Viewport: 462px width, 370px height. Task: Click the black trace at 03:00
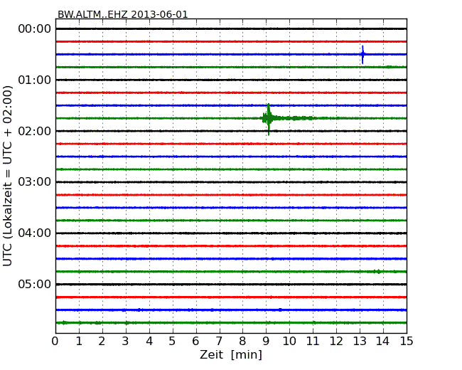click(231, 182)
